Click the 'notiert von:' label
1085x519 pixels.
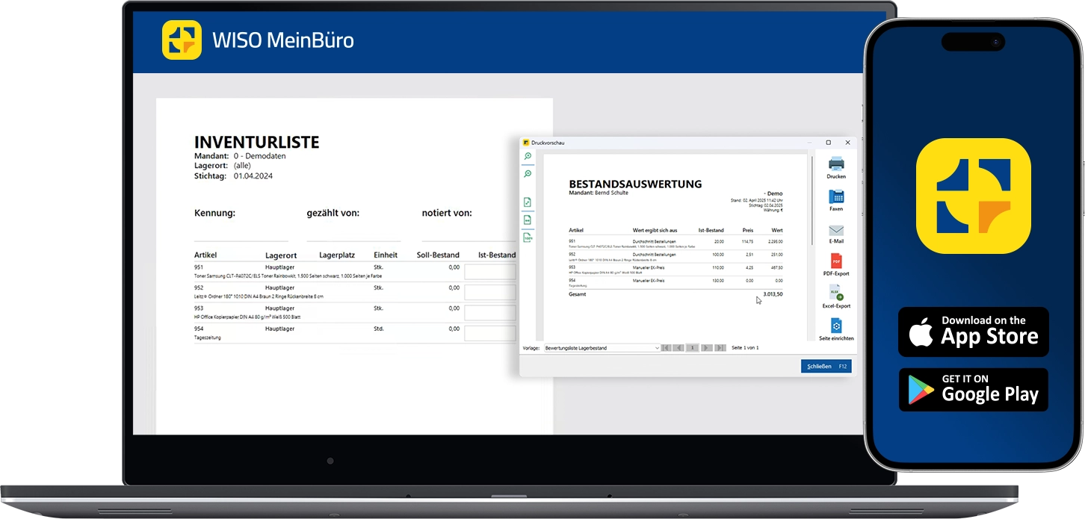click(447, 213)
